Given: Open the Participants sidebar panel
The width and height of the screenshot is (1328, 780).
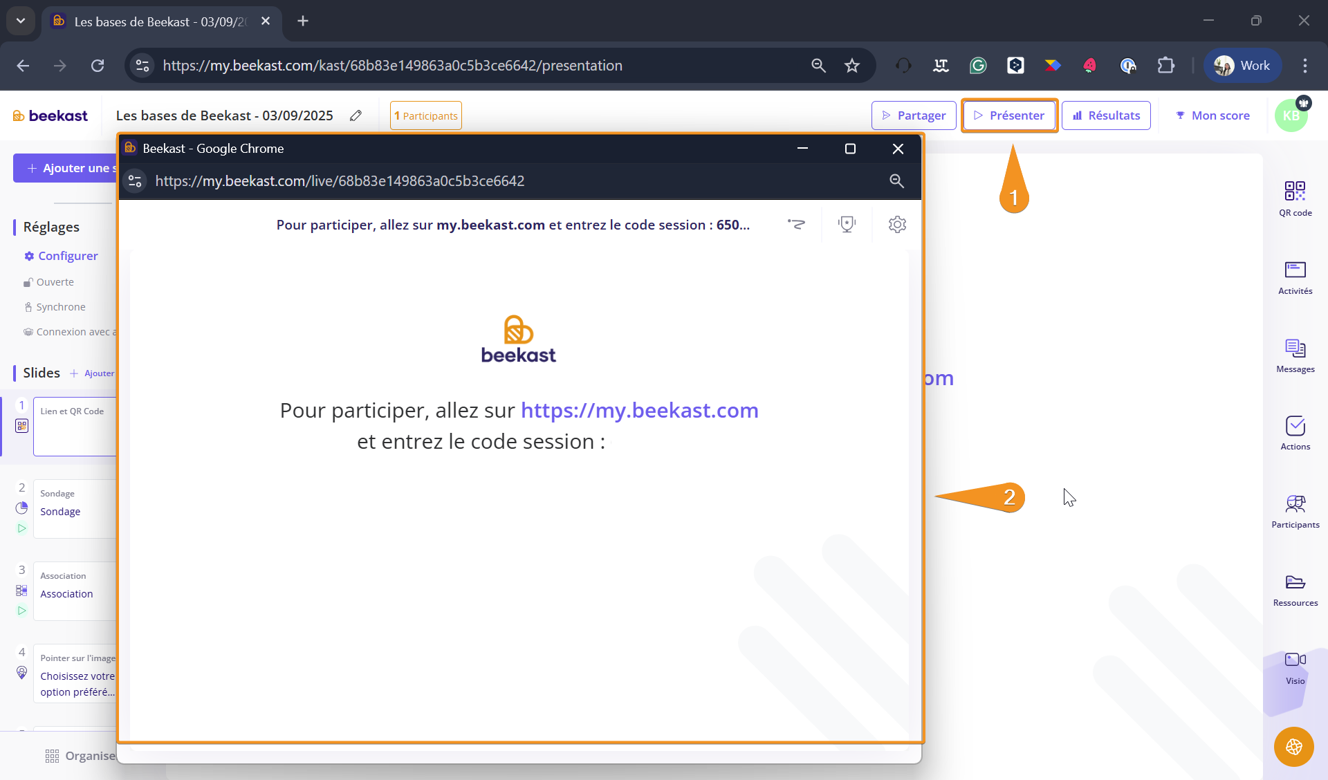Looking at the screenshot, I should (x=1295, y=512).
